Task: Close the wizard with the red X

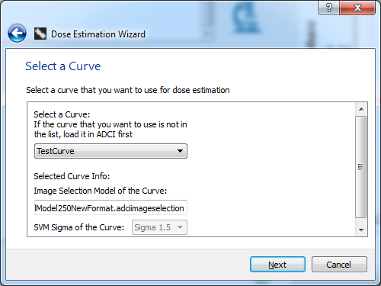Action: click(x=357, y=8)
